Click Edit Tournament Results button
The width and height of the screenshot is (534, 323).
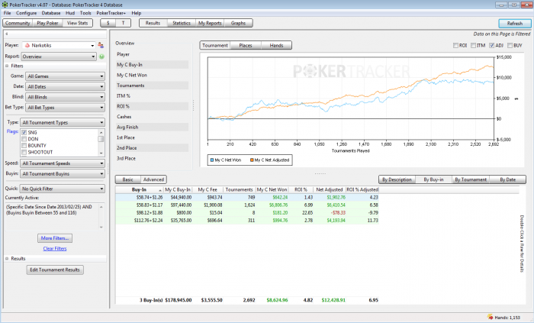pos(55,270)
